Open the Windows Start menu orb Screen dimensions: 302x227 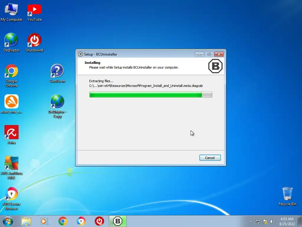pos(8,221)
